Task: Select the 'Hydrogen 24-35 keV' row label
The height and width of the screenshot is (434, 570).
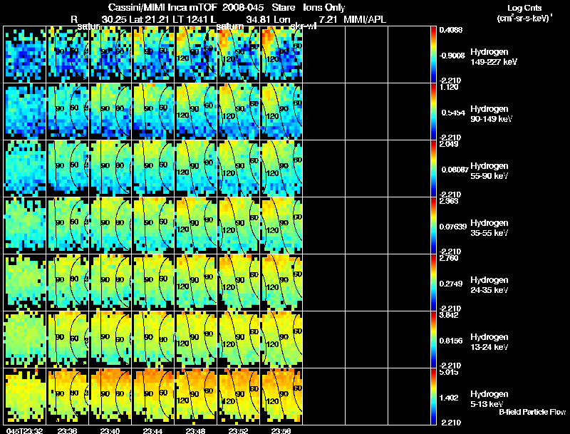Action: click(489, 285)
